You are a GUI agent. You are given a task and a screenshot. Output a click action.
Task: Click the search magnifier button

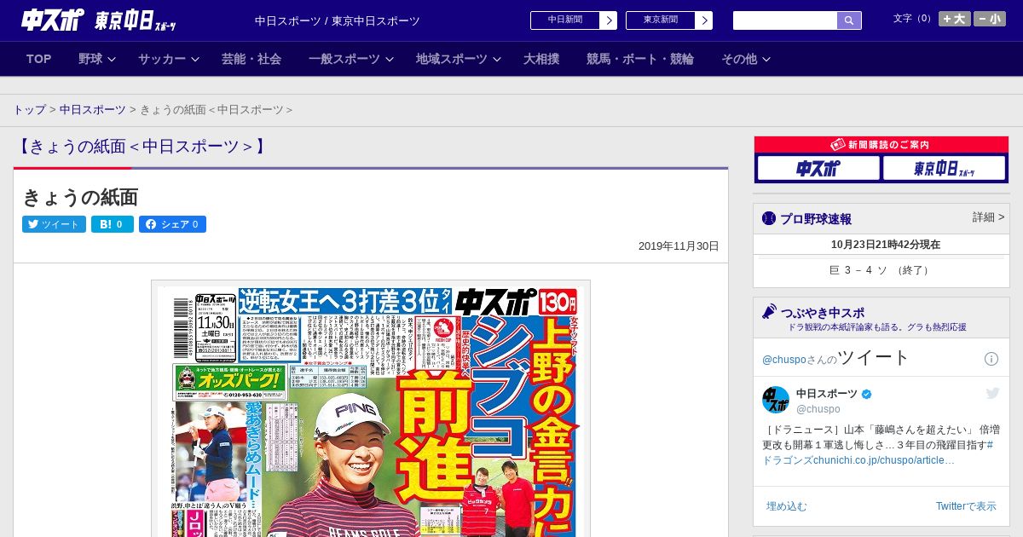[x=849, y=20]
